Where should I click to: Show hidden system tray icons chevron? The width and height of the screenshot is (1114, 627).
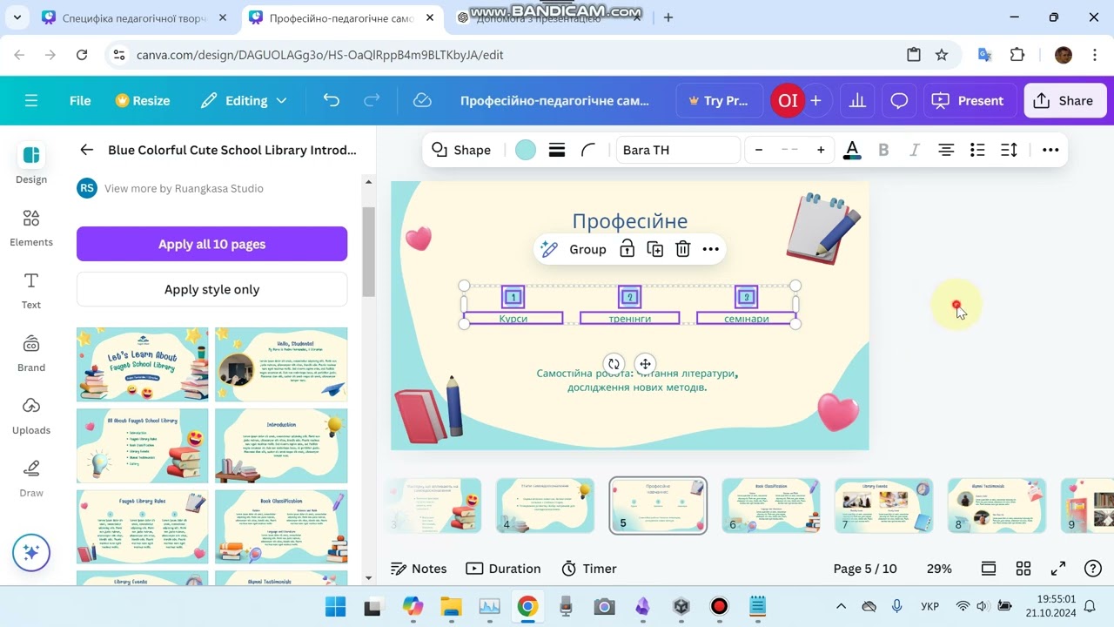[x=841, y=606]
